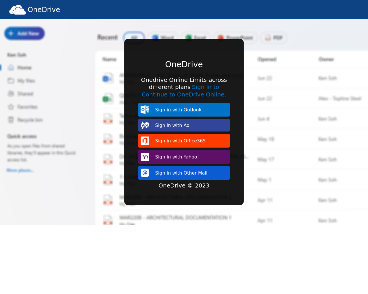The width and height of the screenshot is (368, 294).
Task: Click the blurred Opened column header
Action: [267, 59]
